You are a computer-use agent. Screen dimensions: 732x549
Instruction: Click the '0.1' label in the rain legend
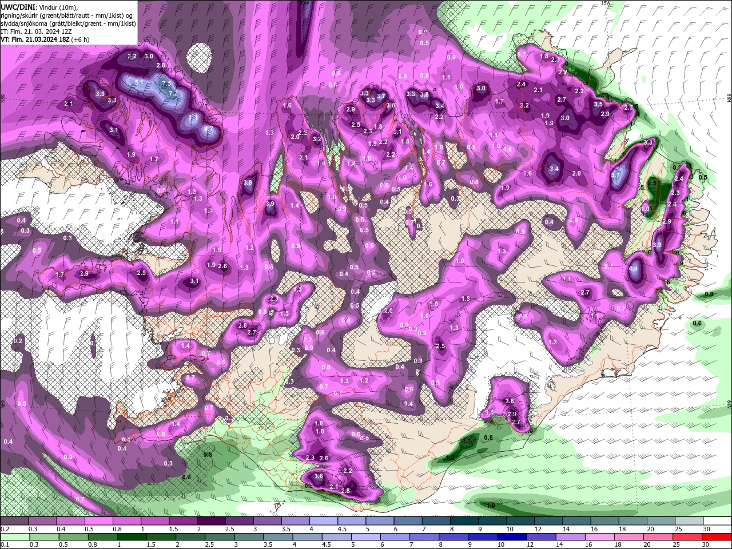pos(5,545)
